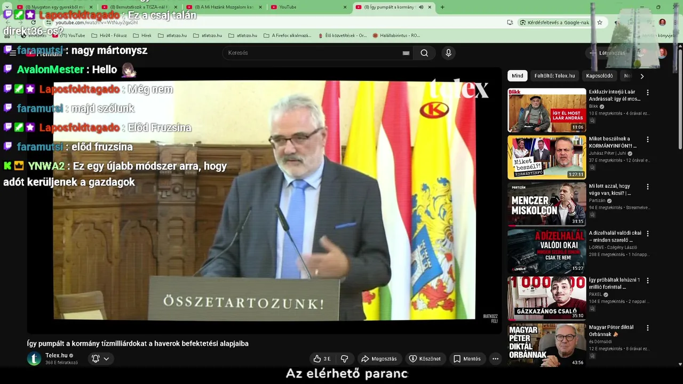Click the Chrome profile avatar in toolbar
Screen dimensions: 683x384
pyautogui.click(x=662, y=22)
